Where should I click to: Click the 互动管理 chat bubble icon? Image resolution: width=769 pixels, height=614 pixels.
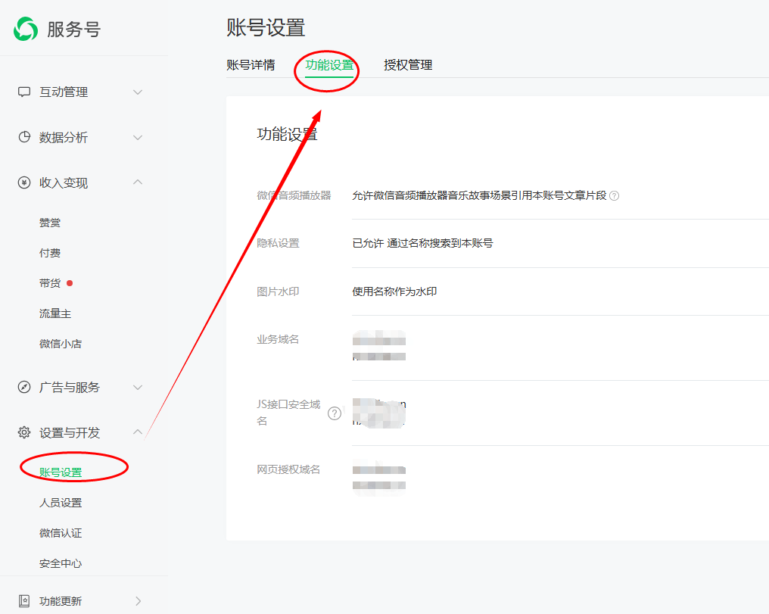pyautogui.click(x=24, y=92)
